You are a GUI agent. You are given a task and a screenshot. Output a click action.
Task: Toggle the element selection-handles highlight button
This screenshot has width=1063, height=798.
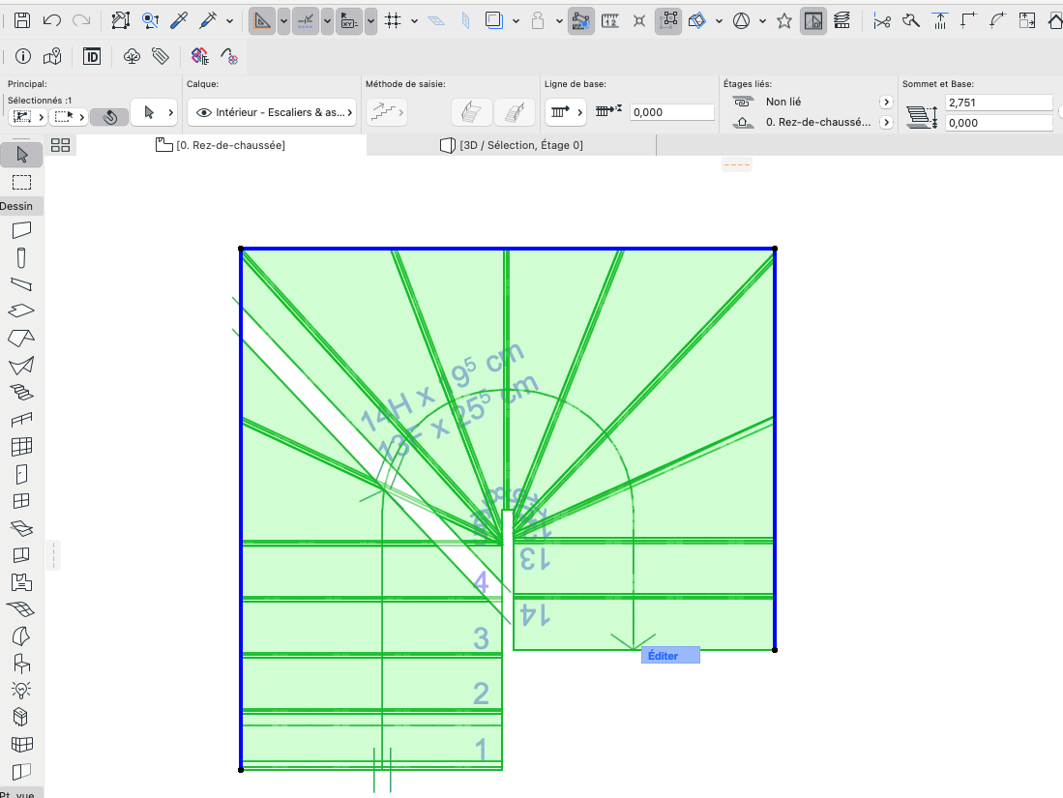[x=668, y=21]
